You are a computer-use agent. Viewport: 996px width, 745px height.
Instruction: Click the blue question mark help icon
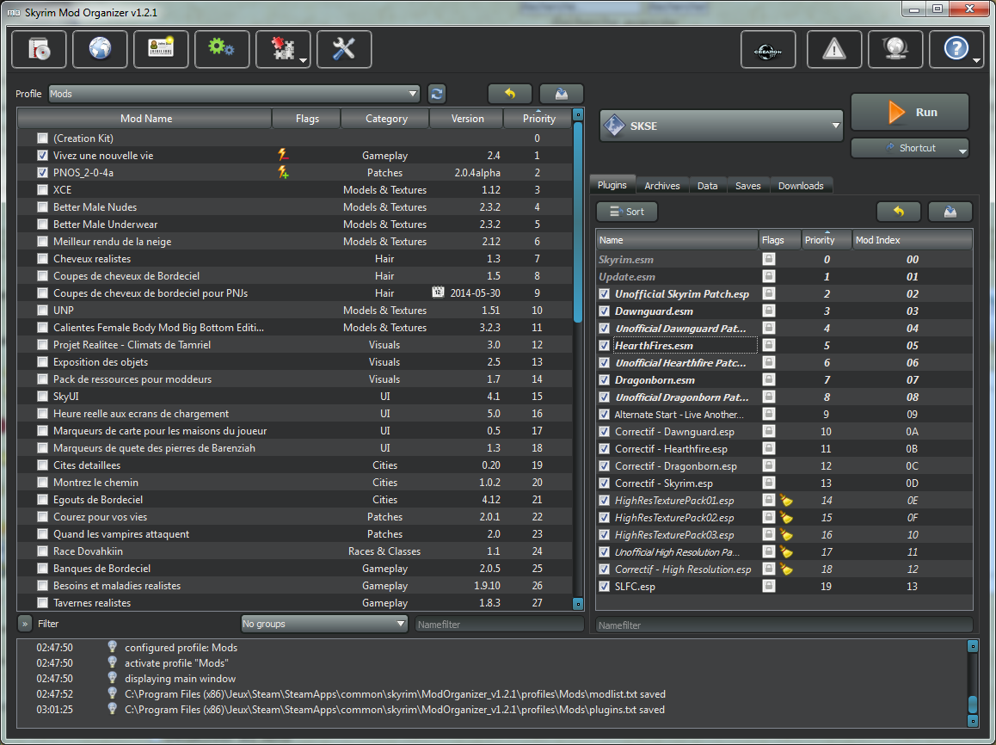[x=955, y=49]
